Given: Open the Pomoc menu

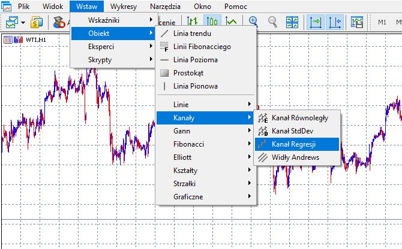Looking at the screenshot, I should (x=235, y=7).
